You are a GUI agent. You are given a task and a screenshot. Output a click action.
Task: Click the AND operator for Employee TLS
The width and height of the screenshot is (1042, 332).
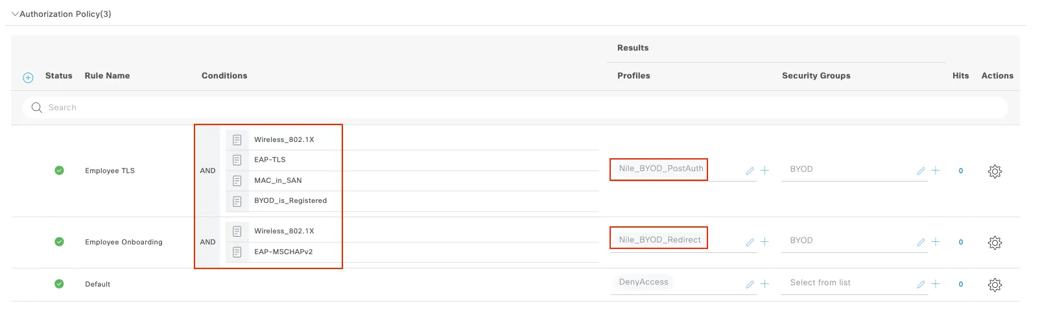(207, 171)
